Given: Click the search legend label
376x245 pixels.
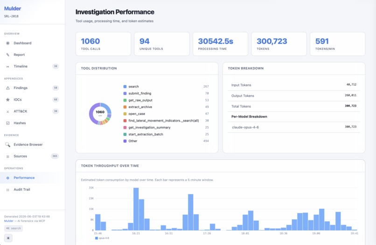Looking at the screenshot, I should [133, 87].
